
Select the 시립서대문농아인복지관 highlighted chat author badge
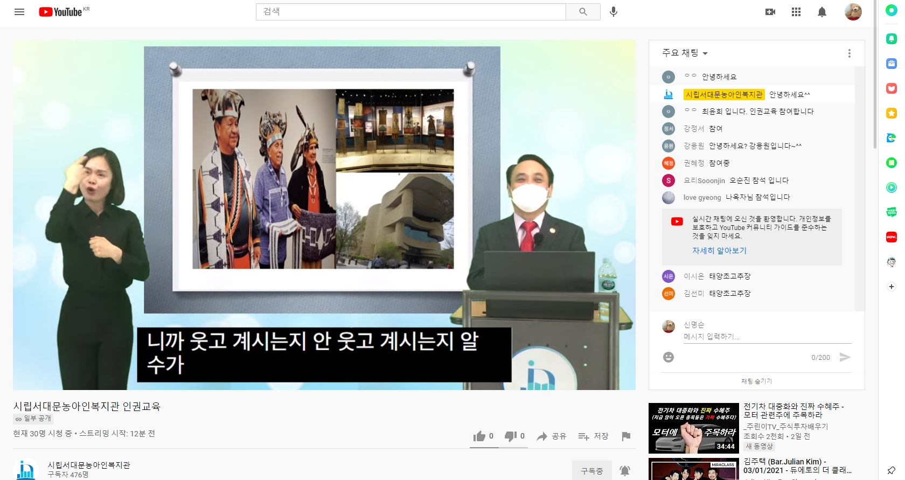724,94
